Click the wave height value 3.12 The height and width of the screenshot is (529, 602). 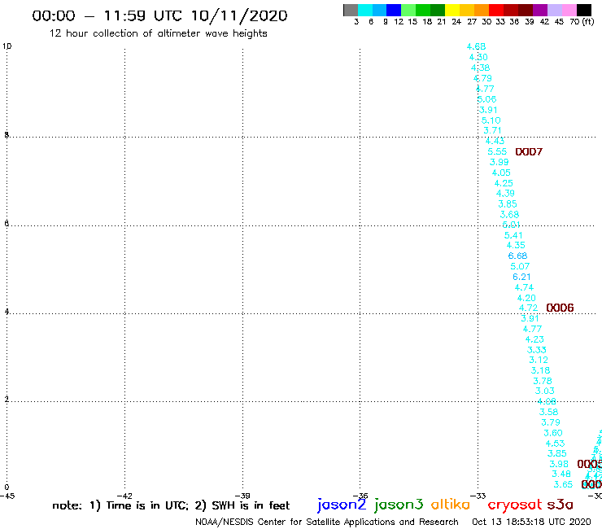point(539,360)
